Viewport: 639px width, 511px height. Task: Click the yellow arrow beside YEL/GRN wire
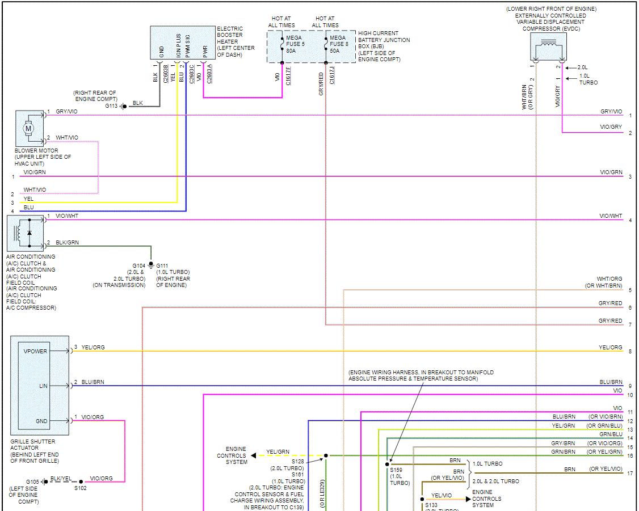tap(254, 455)
